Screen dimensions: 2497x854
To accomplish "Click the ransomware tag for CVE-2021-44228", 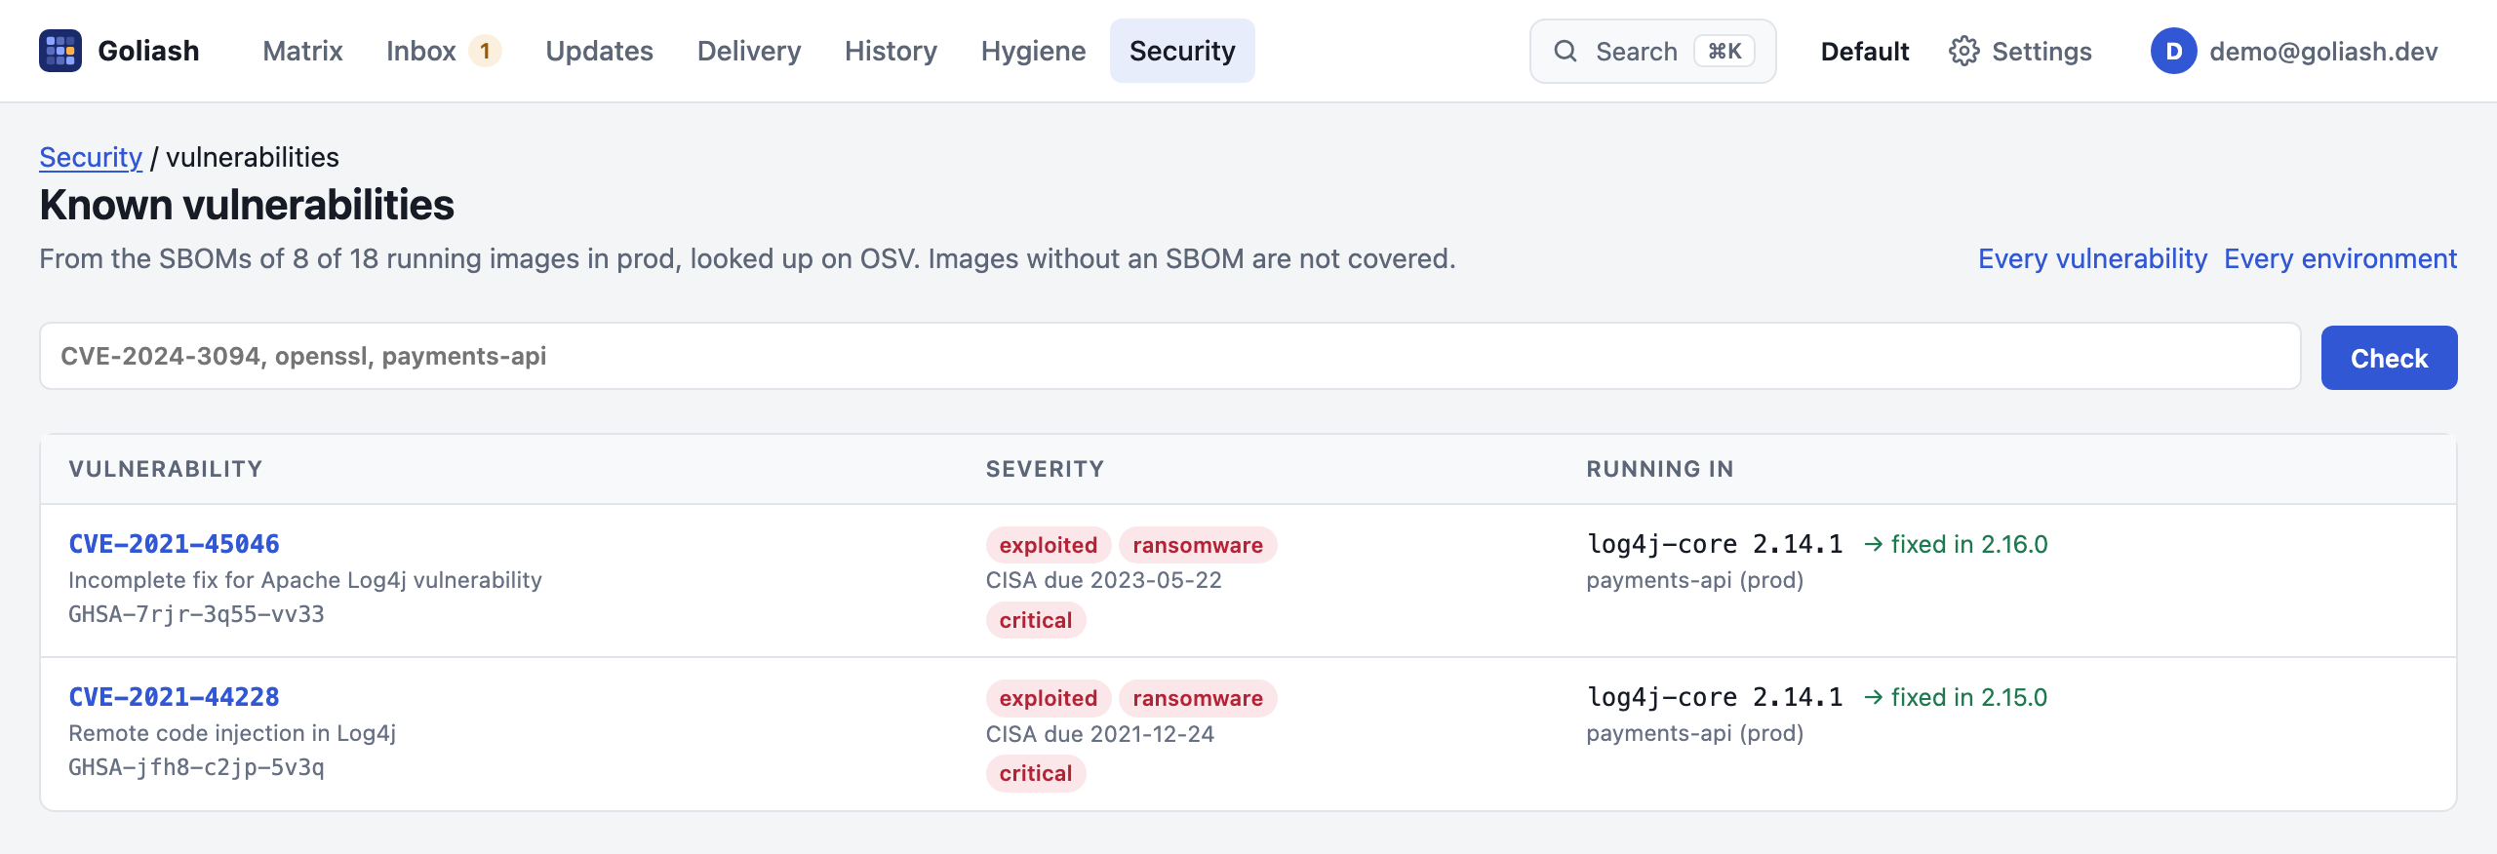I will point(1198,698).
